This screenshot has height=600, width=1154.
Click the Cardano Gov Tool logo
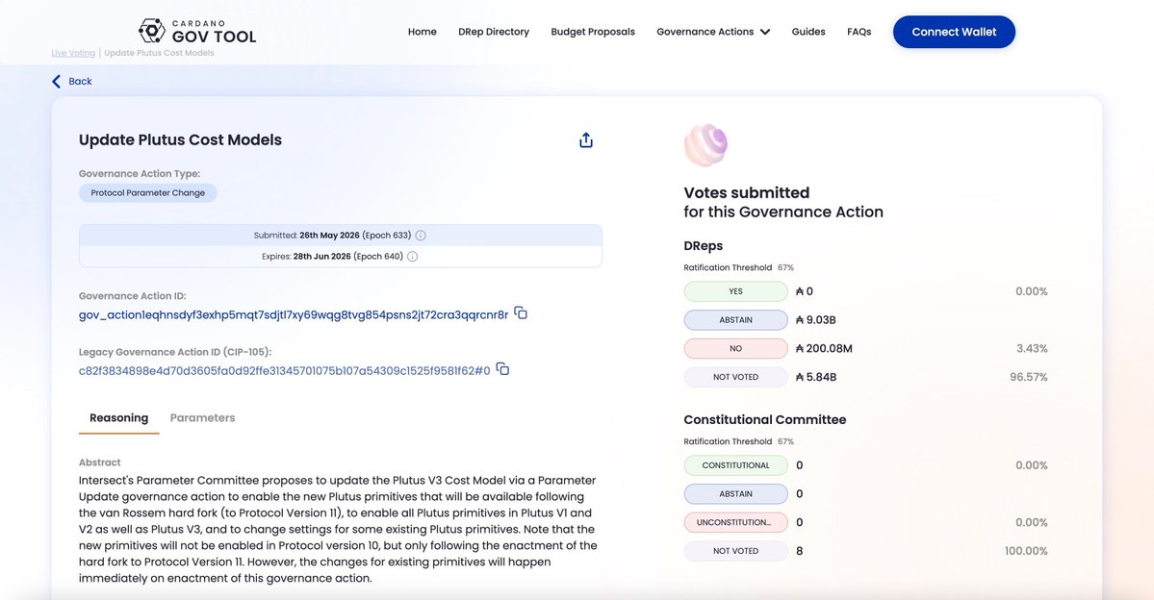[197, 31]
